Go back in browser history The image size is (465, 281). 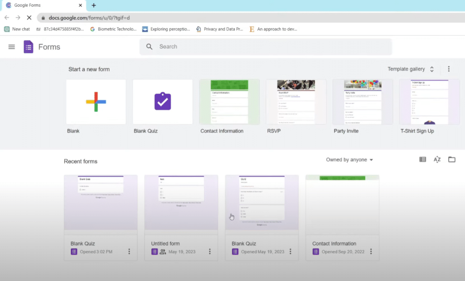pos(7,18)
